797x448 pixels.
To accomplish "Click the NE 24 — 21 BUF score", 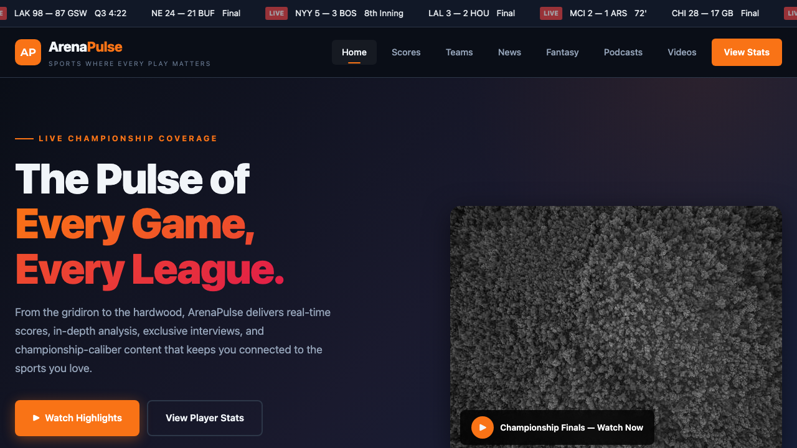I will point(183,13).
